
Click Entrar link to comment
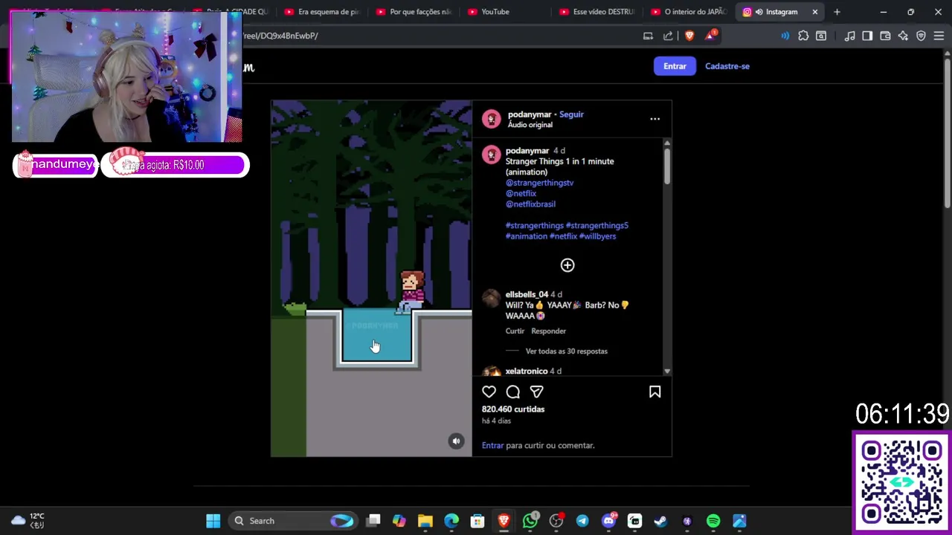492,446
